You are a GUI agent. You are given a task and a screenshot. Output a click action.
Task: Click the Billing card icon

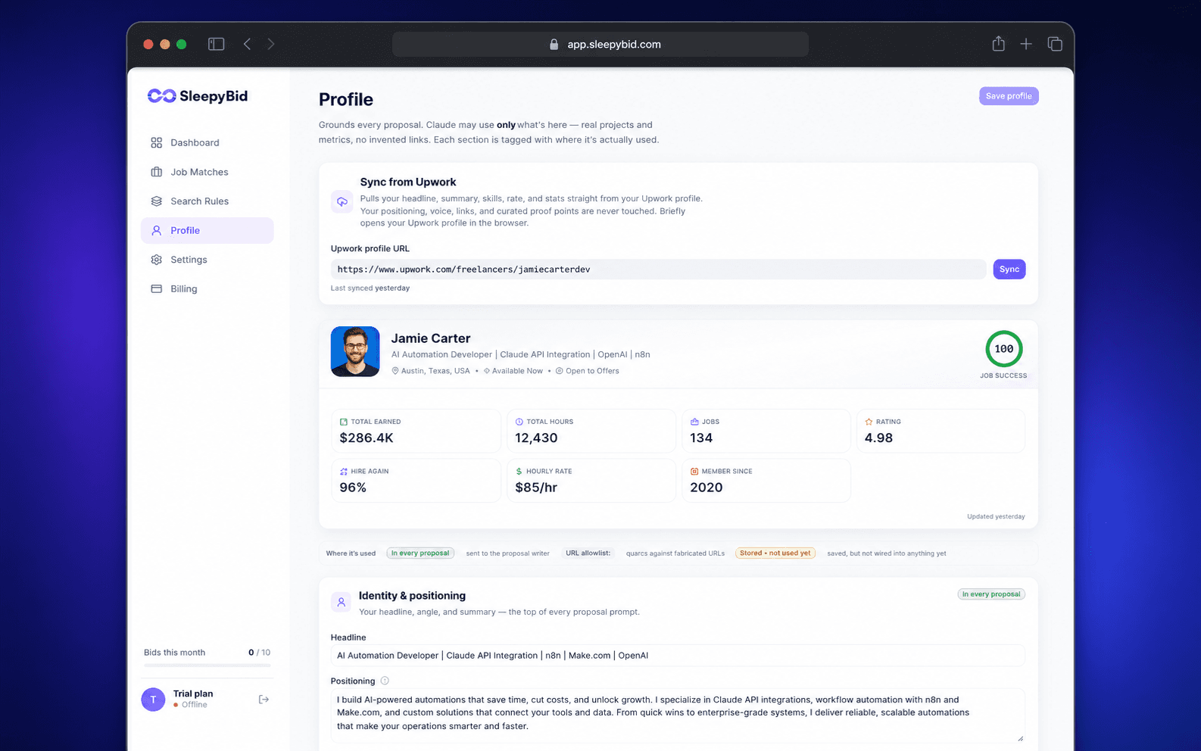click(156, 288)
